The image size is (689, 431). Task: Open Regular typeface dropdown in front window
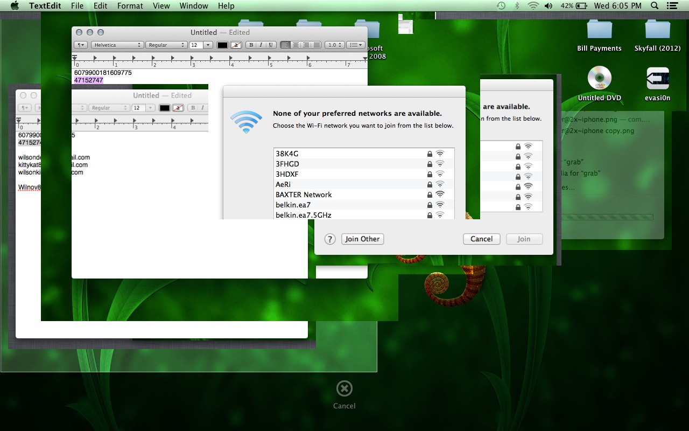click(x=167, y=45)
